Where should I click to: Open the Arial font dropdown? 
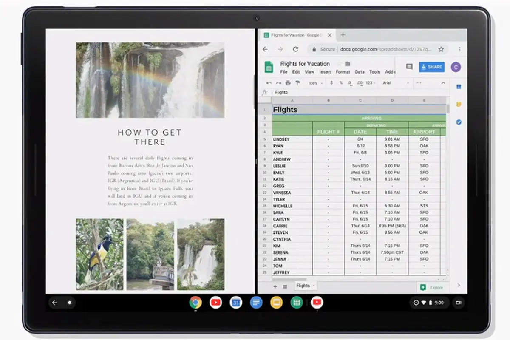(395, 83)
